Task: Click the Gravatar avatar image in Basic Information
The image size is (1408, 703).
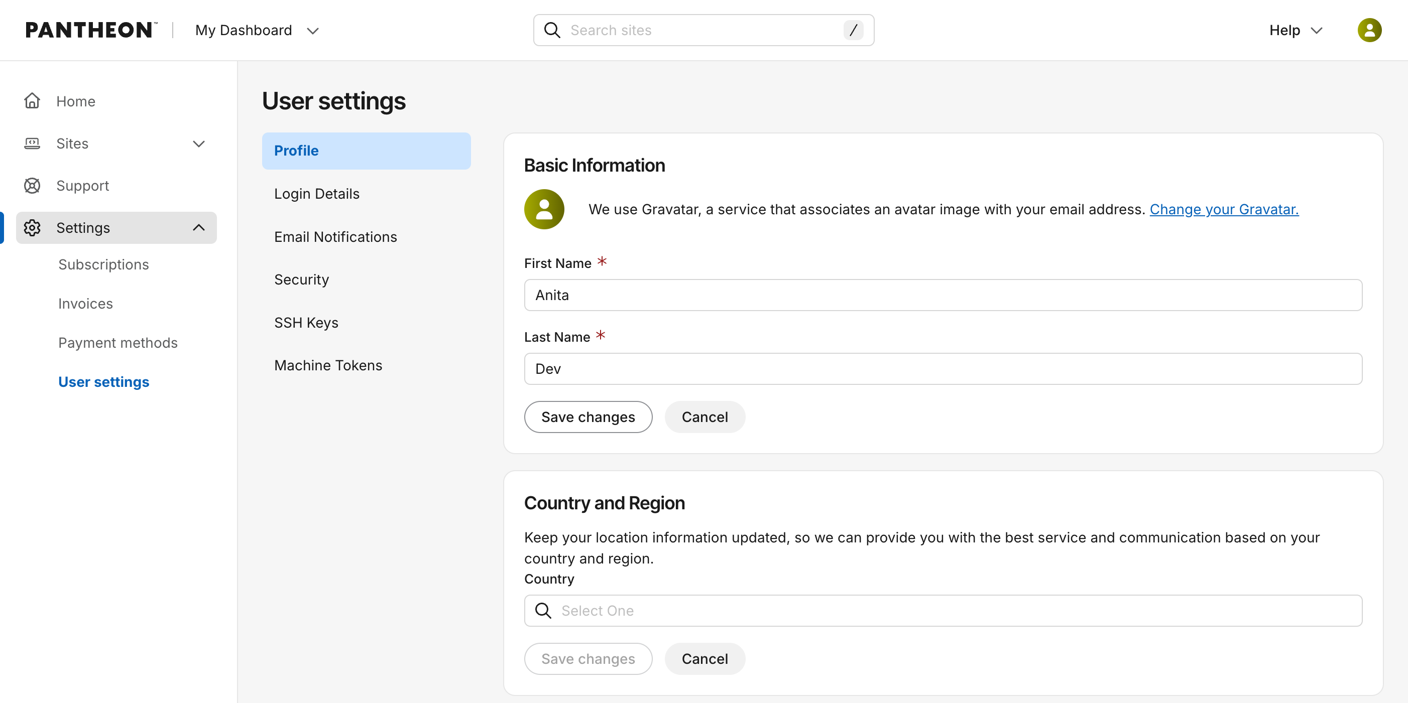Action: pyautogui.click(x=544, y=209)
